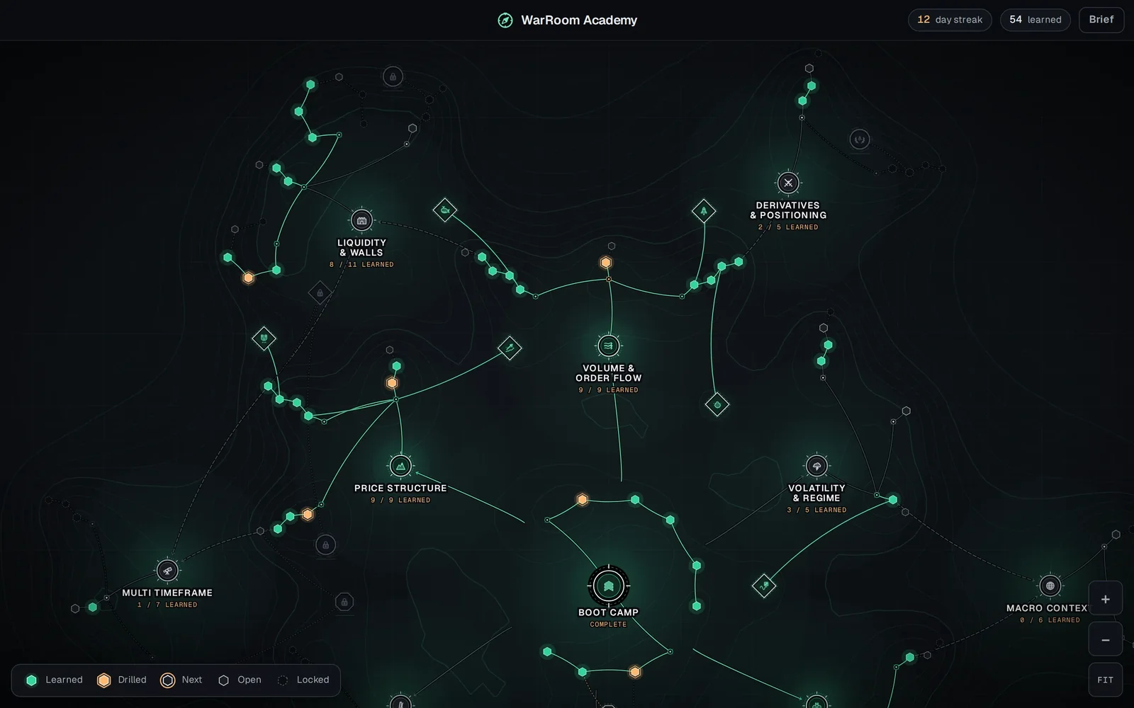Image resolution: width=1134 pixels, height=708 pixels.
Task: Click the "2 / 5 LEARNED" text under Derivatives
Action: point(788,227)
